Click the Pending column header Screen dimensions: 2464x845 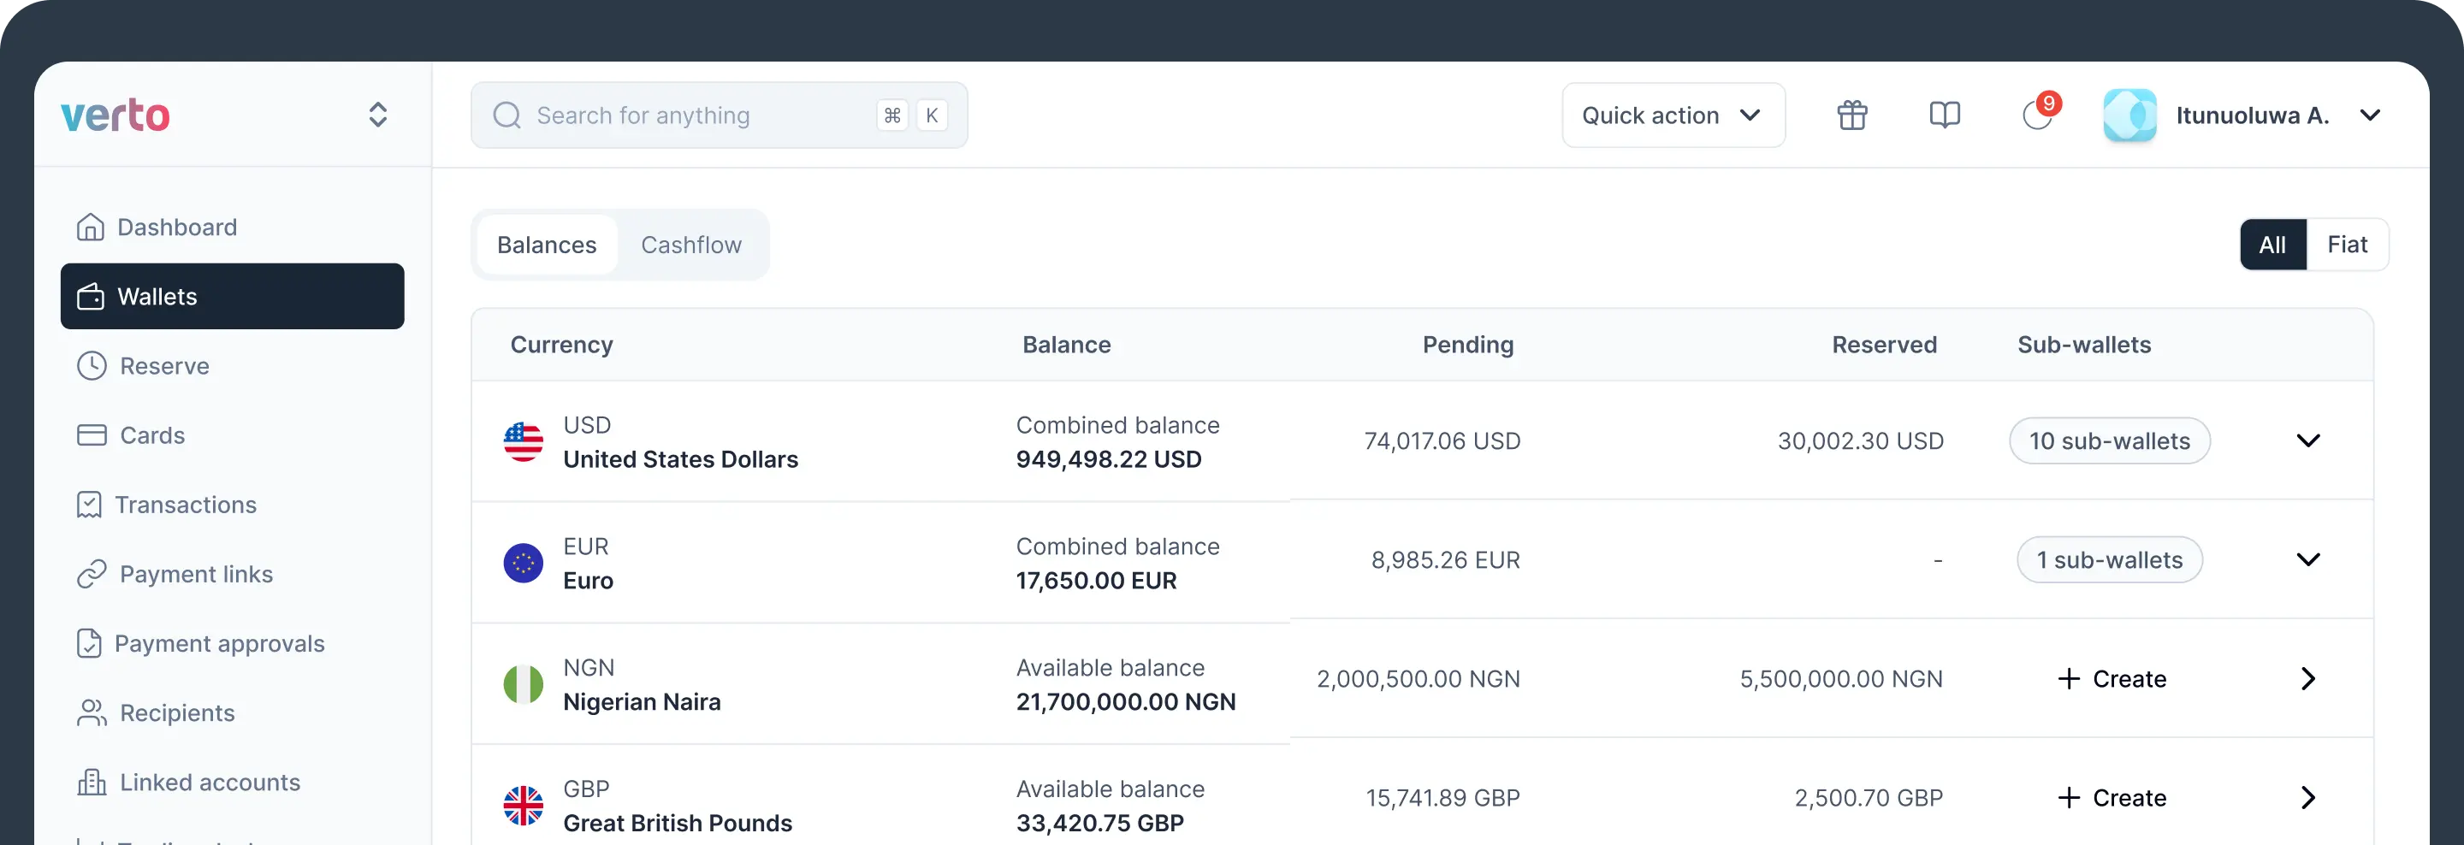tap(1468, 345)
